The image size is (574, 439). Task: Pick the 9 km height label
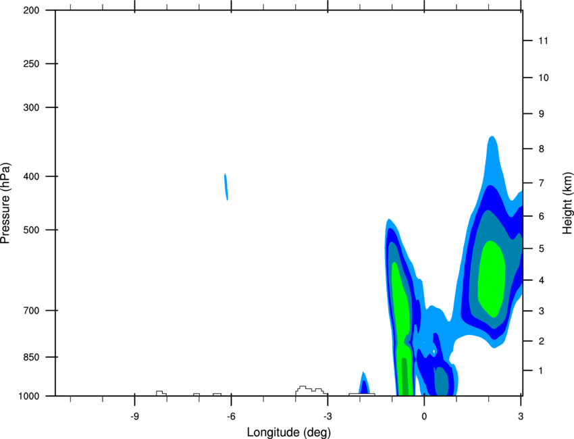(542, 114)
